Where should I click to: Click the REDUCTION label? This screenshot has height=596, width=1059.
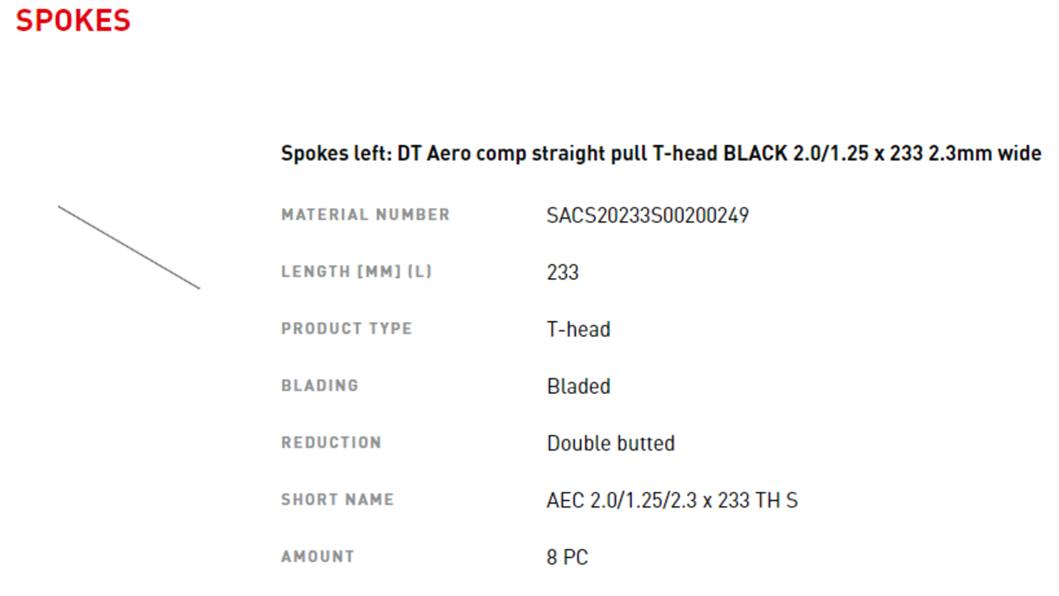[331, 443]
